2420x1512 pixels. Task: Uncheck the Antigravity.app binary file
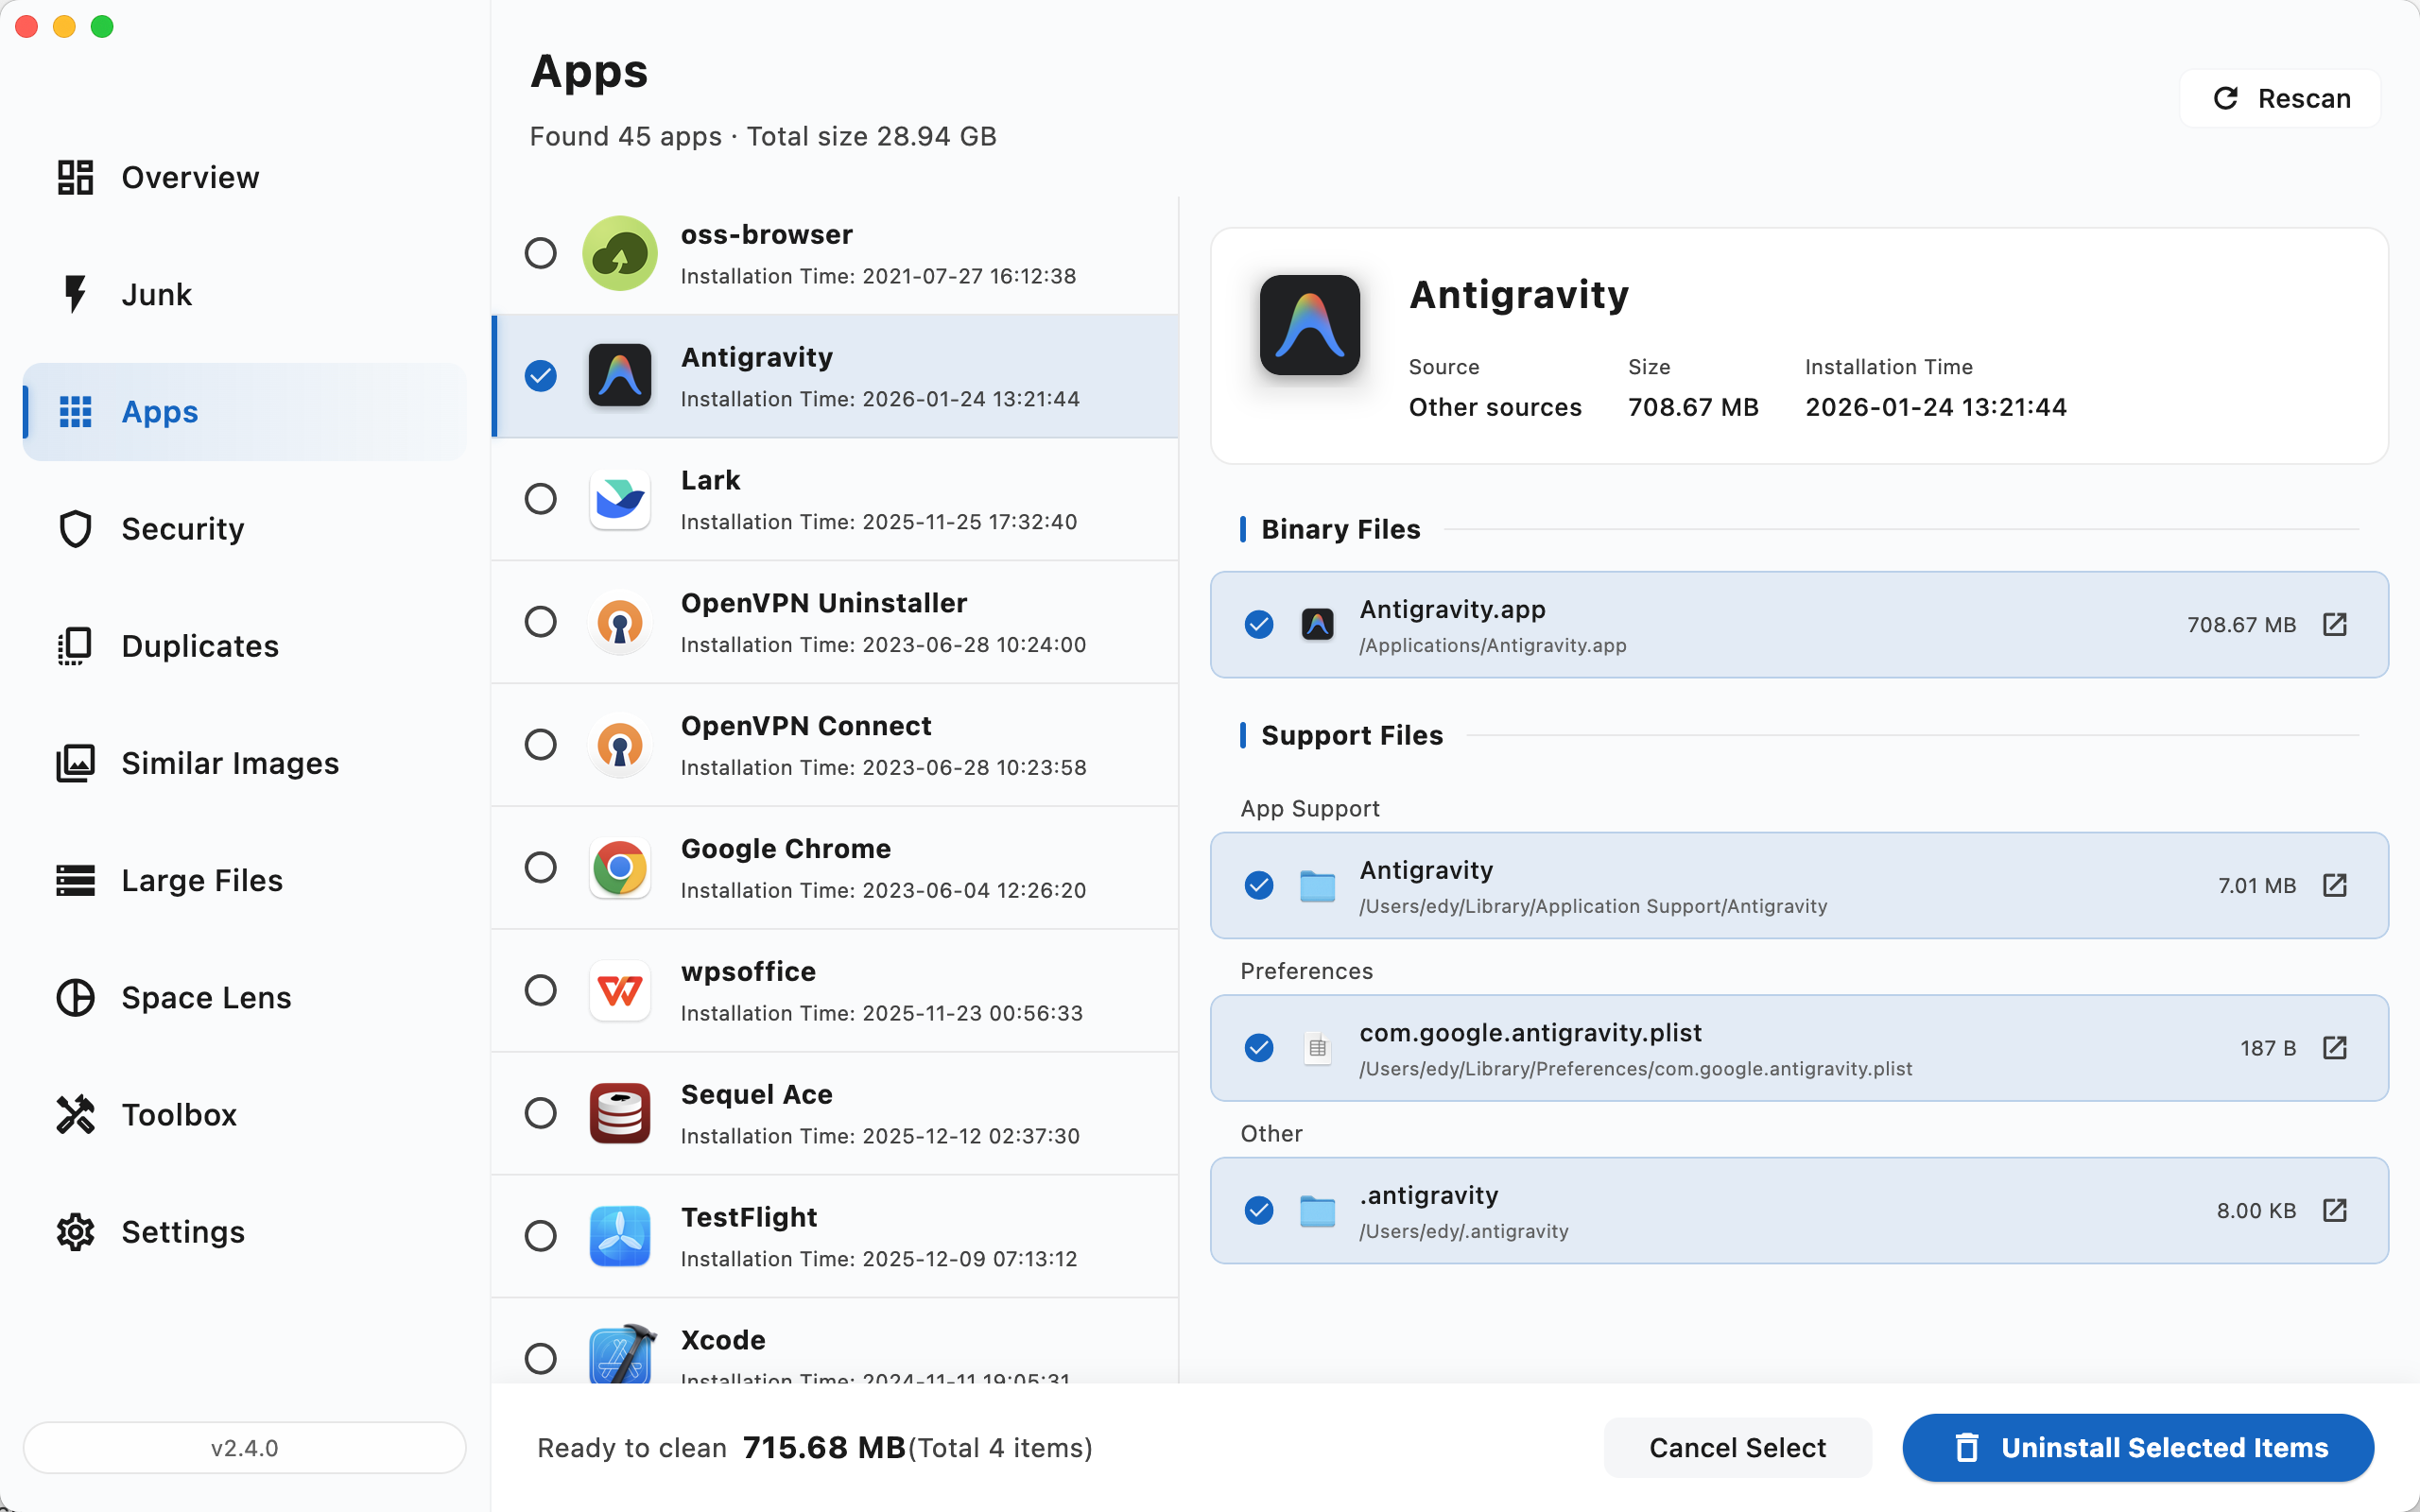(x=1259, y=624)
